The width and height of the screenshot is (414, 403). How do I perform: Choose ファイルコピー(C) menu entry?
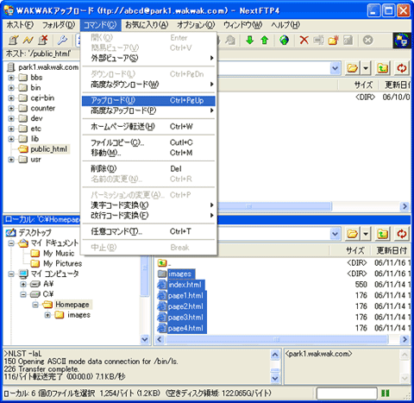148,142
